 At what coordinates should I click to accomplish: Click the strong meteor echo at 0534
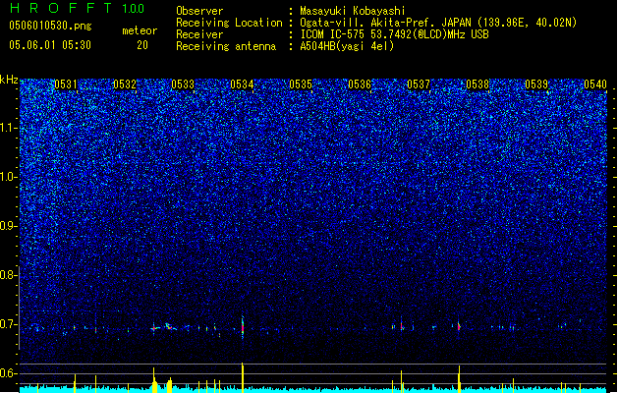pyautogui.click(x=243, y=327)
